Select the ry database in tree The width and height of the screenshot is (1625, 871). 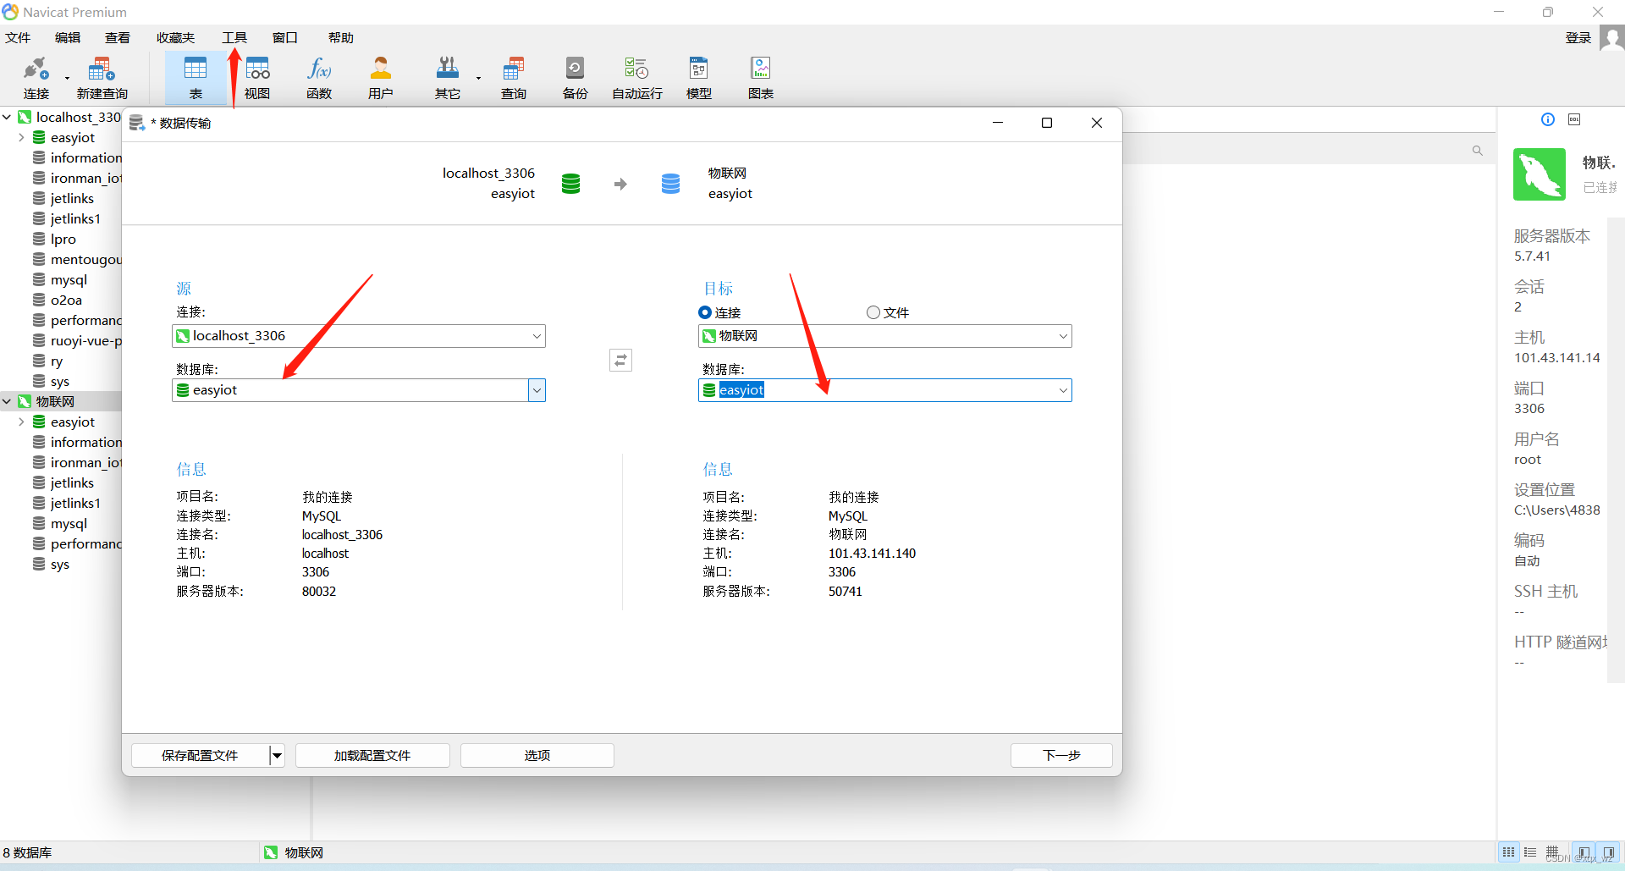pos(57,361)
